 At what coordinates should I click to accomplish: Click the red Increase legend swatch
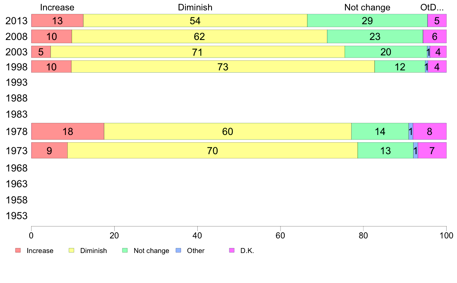pos(18,250)
